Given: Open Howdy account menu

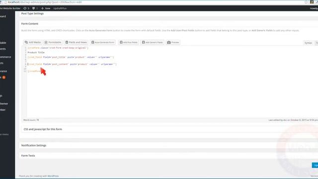Looking at the screenshot, I should tap(314, 8).
